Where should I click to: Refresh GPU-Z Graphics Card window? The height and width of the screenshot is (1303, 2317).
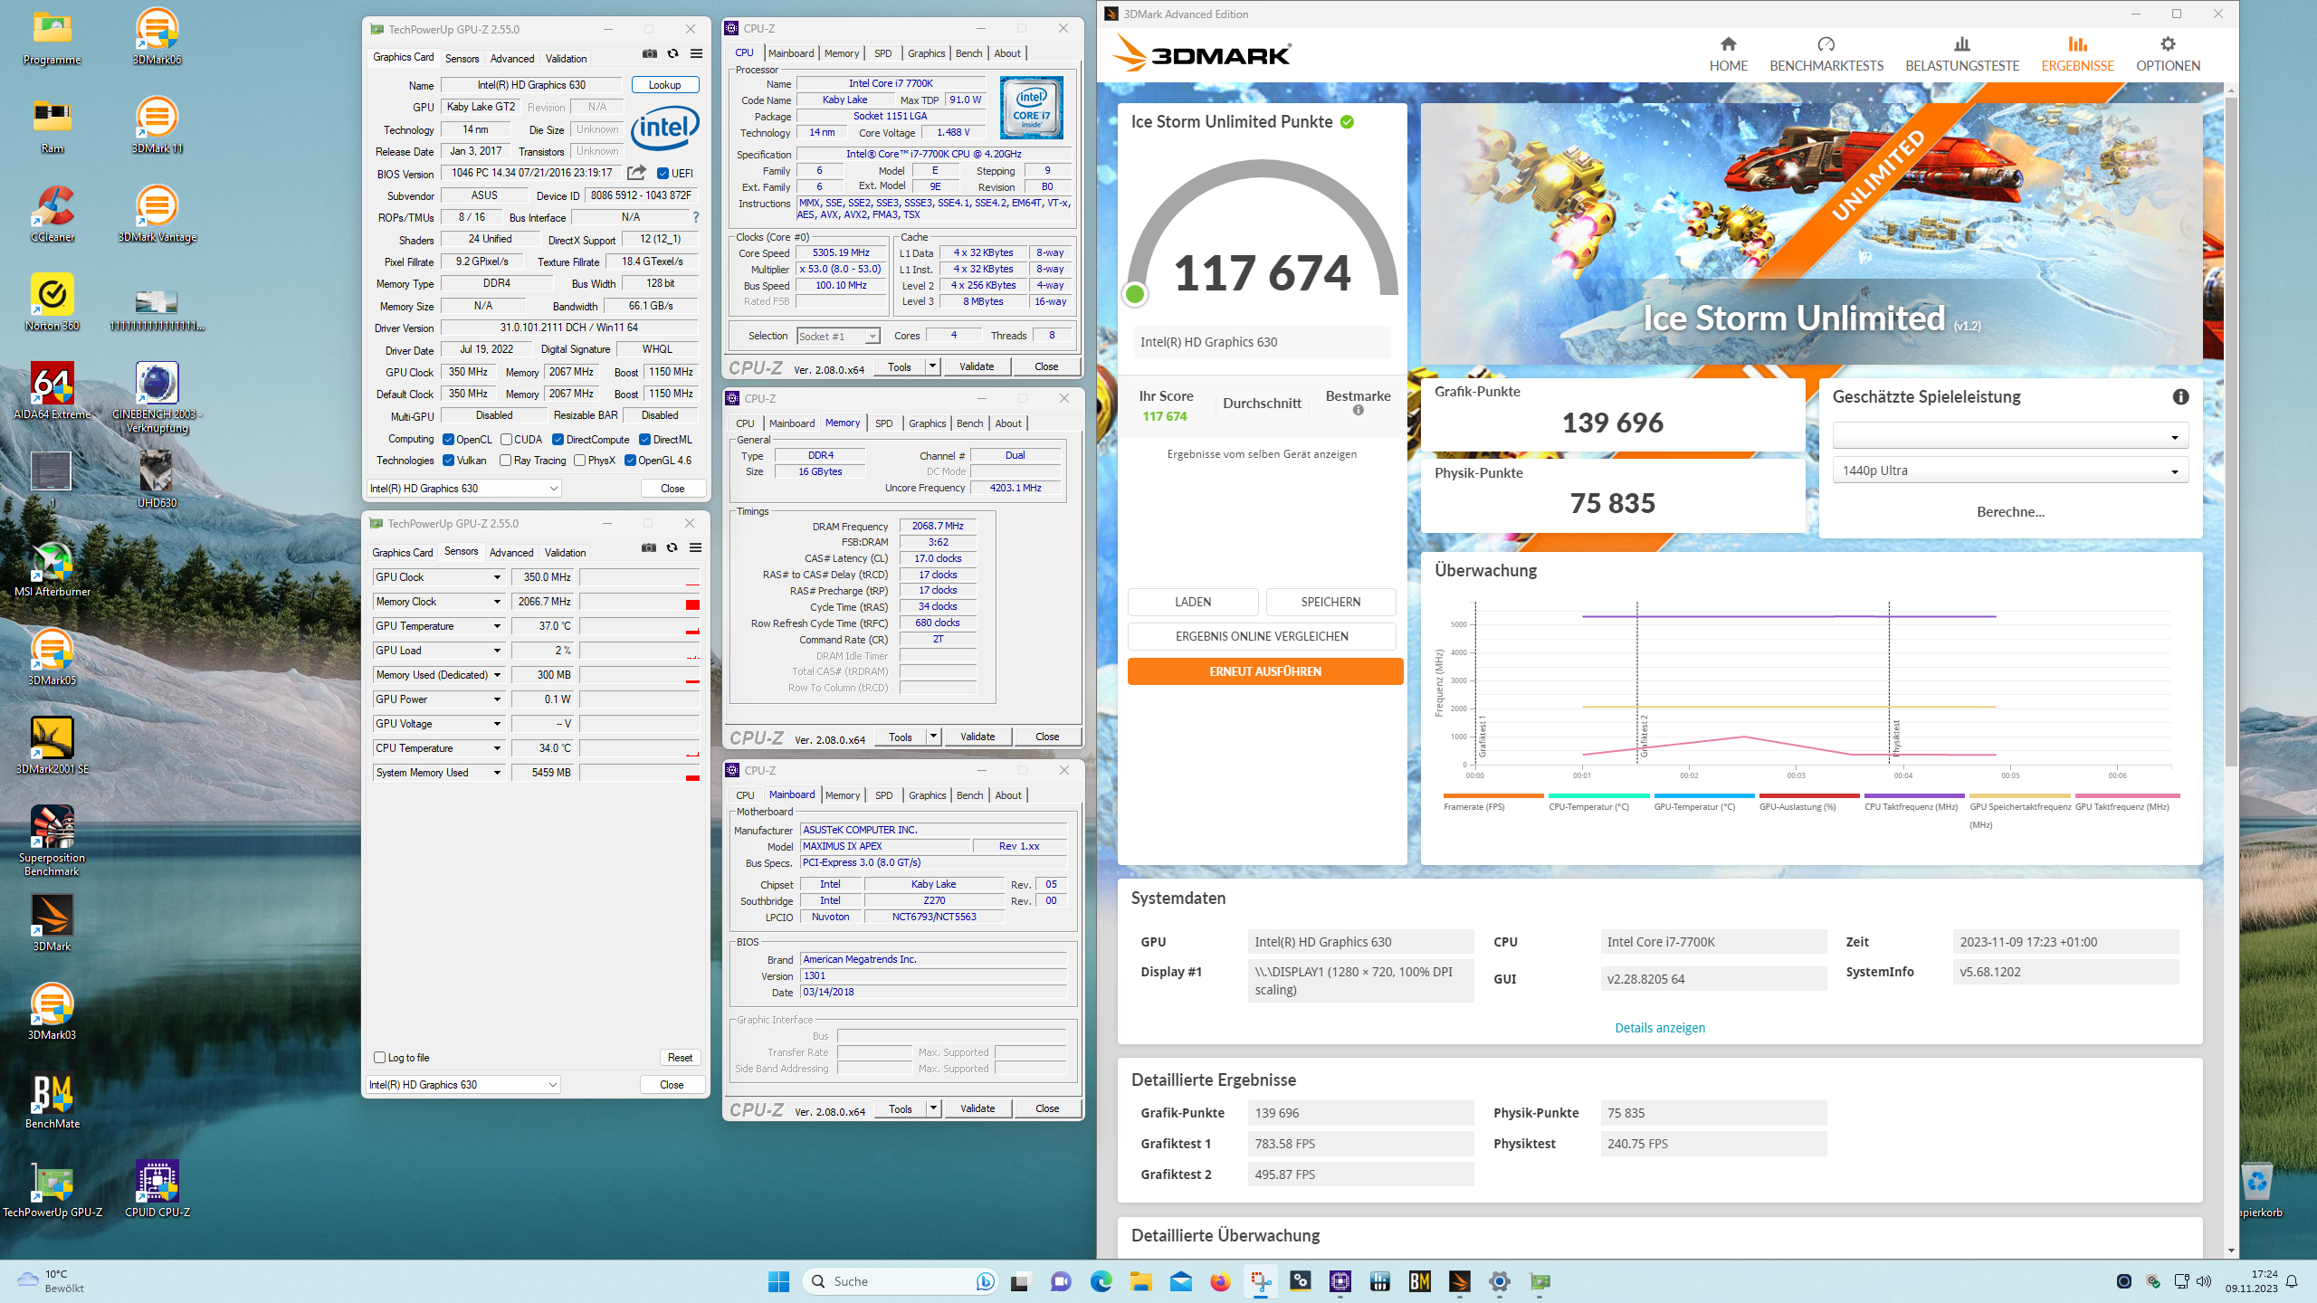click(672, 53)
